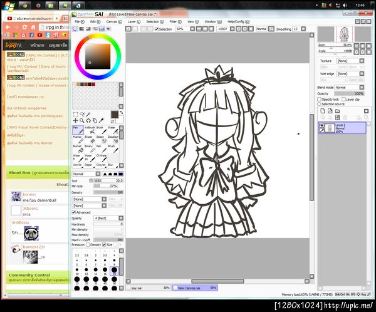This screenshot has height=312, width=376.
Task: Adjust the brush Density slider
Action: click(x=108, y=192)
